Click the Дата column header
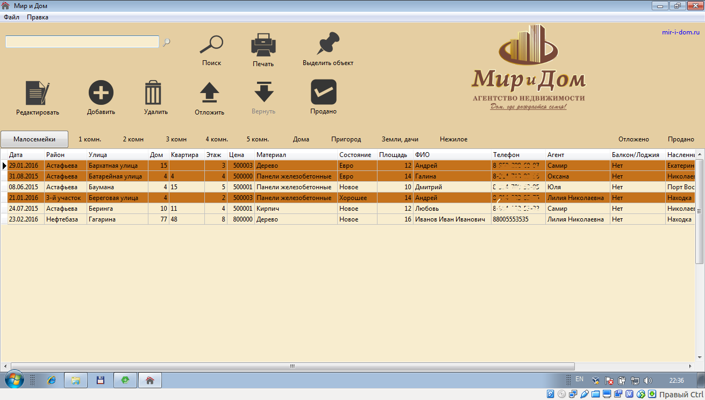 (x=26, y=155)
